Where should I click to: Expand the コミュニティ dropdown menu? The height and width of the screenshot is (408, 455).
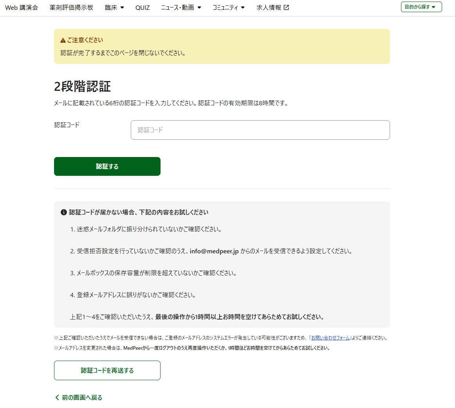(x=229, y=7)
